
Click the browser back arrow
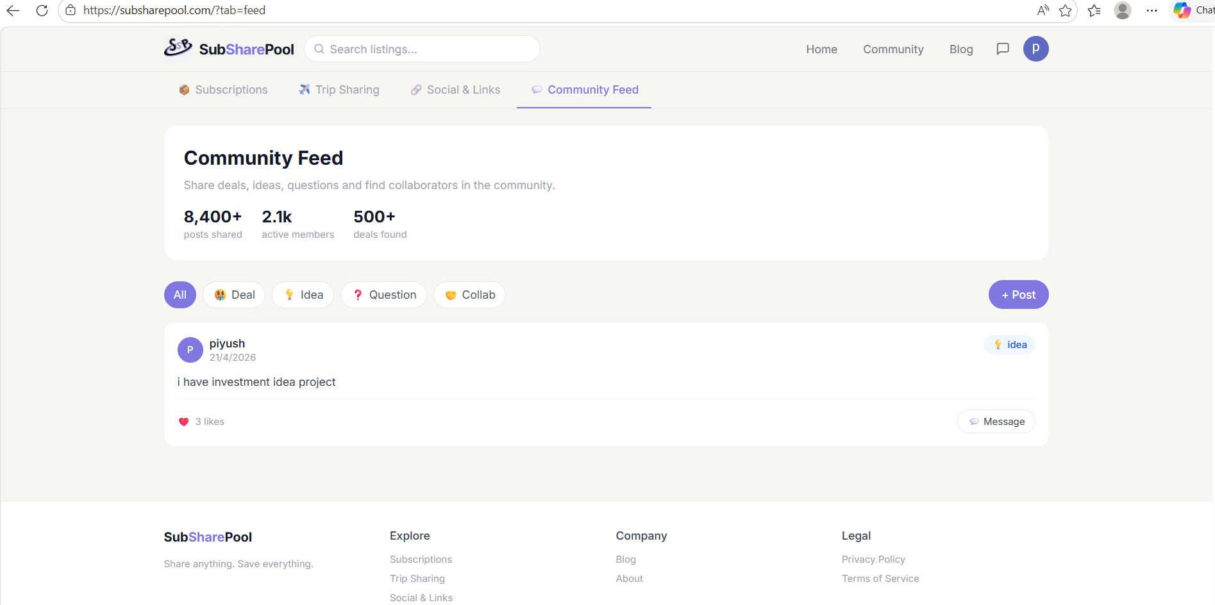13,10
